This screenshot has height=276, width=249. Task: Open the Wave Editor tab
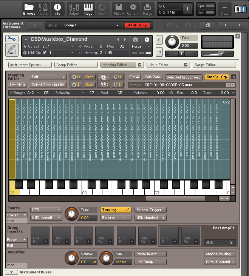tap(165, 65)
